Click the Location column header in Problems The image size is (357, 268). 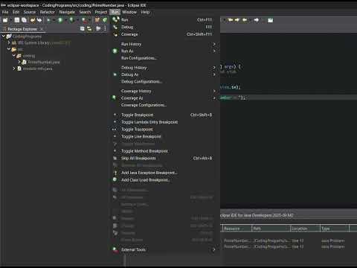[x=305, y=229]
